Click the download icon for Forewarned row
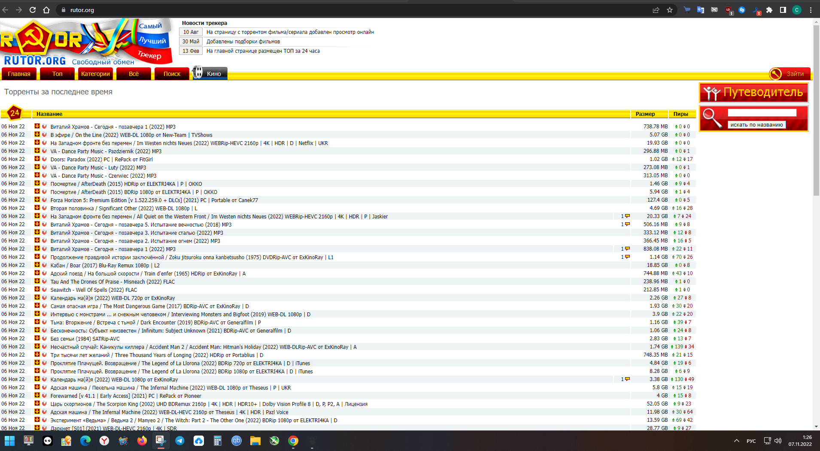Screen dimensions: 820x451 (37, 395)
